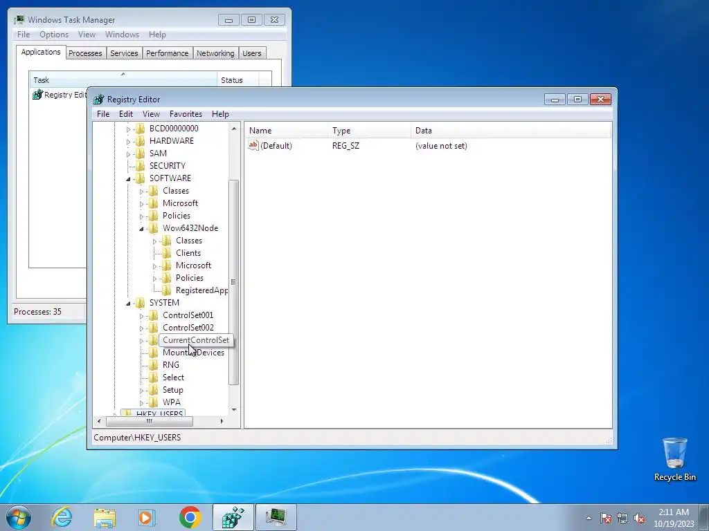The width and height of the screenshot is (709, 531).
Task: Click the Status column header in Task Manager
Action: coord(238,80)
